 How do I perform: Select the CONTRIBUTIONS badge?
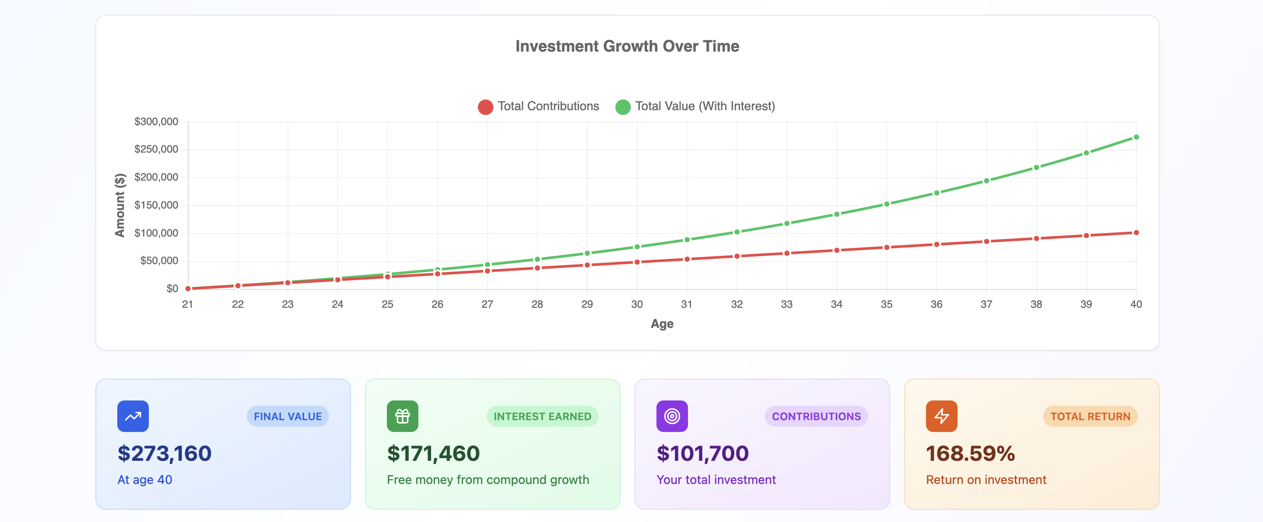coord(816,416)
